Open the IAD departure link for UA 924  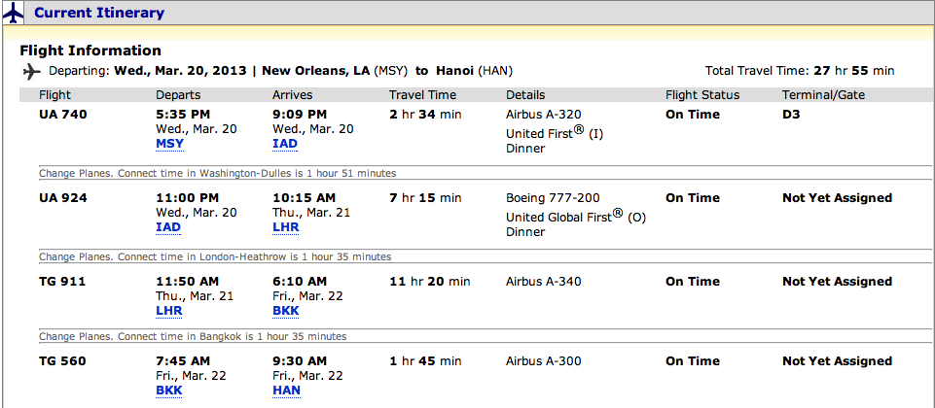[168, 227]
